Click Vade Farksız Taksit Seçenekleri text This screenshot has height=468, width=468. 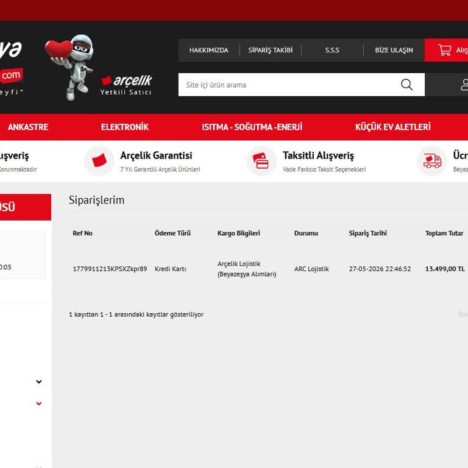324,169
